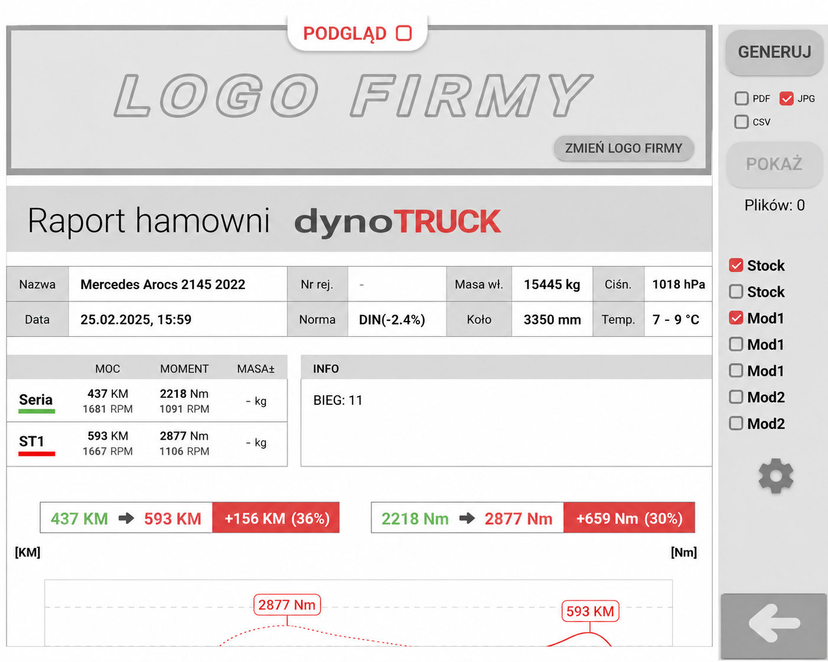828x662 pixels.
Task: Click '1106 RPM' in the ST1 row
Action: coord(184,451)
